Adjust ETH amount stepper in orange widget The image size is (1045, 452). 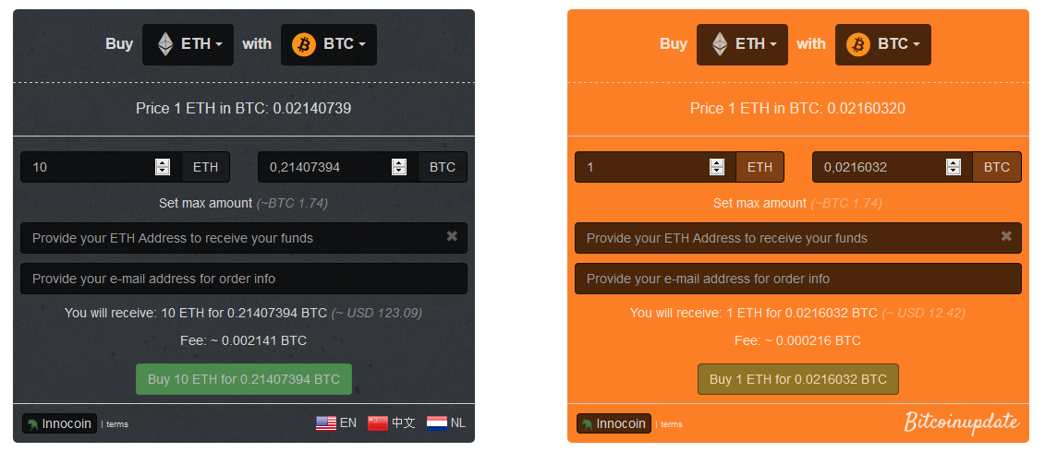[717, 167]
